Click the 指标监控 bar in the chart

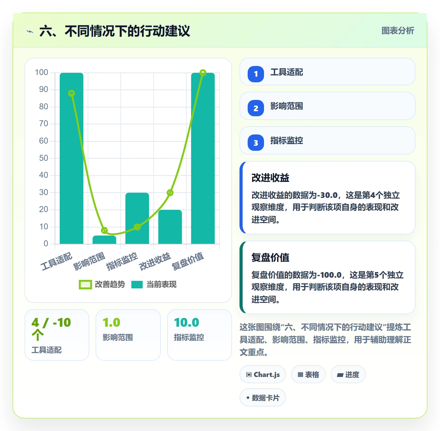click(x=137, y=218)
